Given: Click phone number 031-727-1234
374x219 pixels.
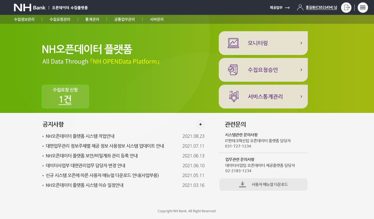Looking at the screenshot, I should [x=238, y=146].
